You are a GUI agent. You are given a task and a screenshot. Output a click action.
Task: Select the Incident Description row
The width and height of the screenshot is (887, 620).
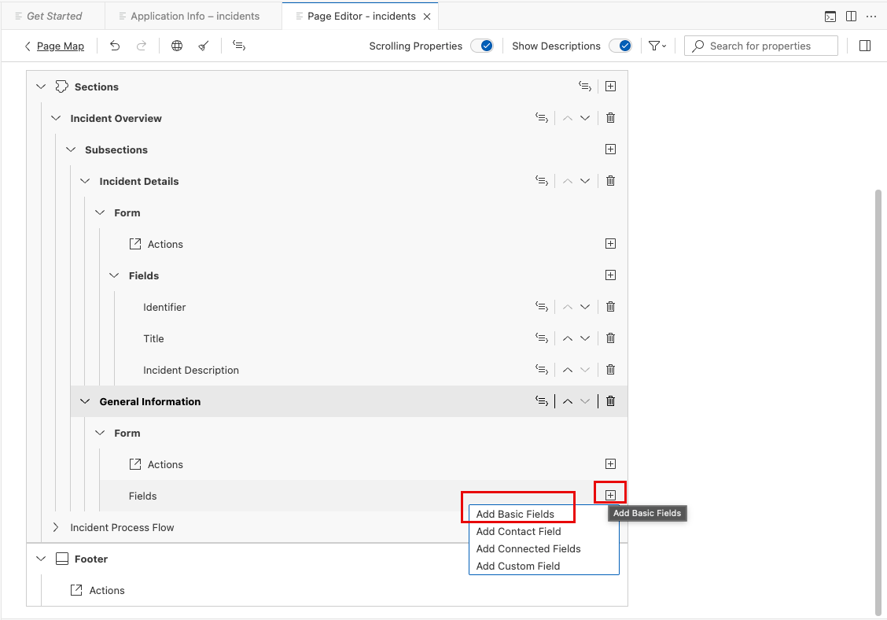point(370,370)
